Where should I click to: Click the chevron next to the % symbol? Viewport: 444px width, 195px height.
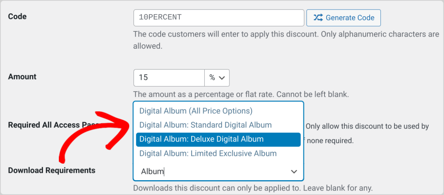pos(222,78)
